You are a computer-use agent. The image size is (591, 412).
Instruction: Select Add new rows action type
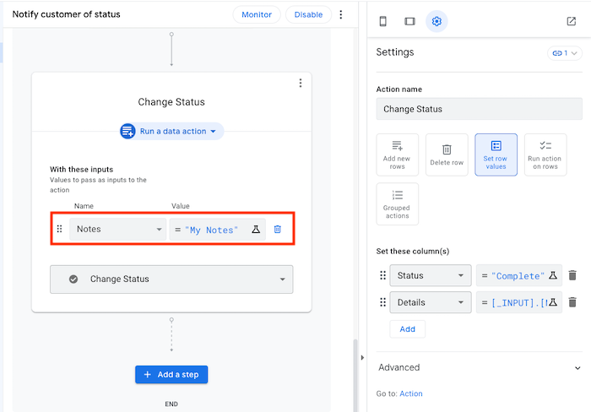398,154
